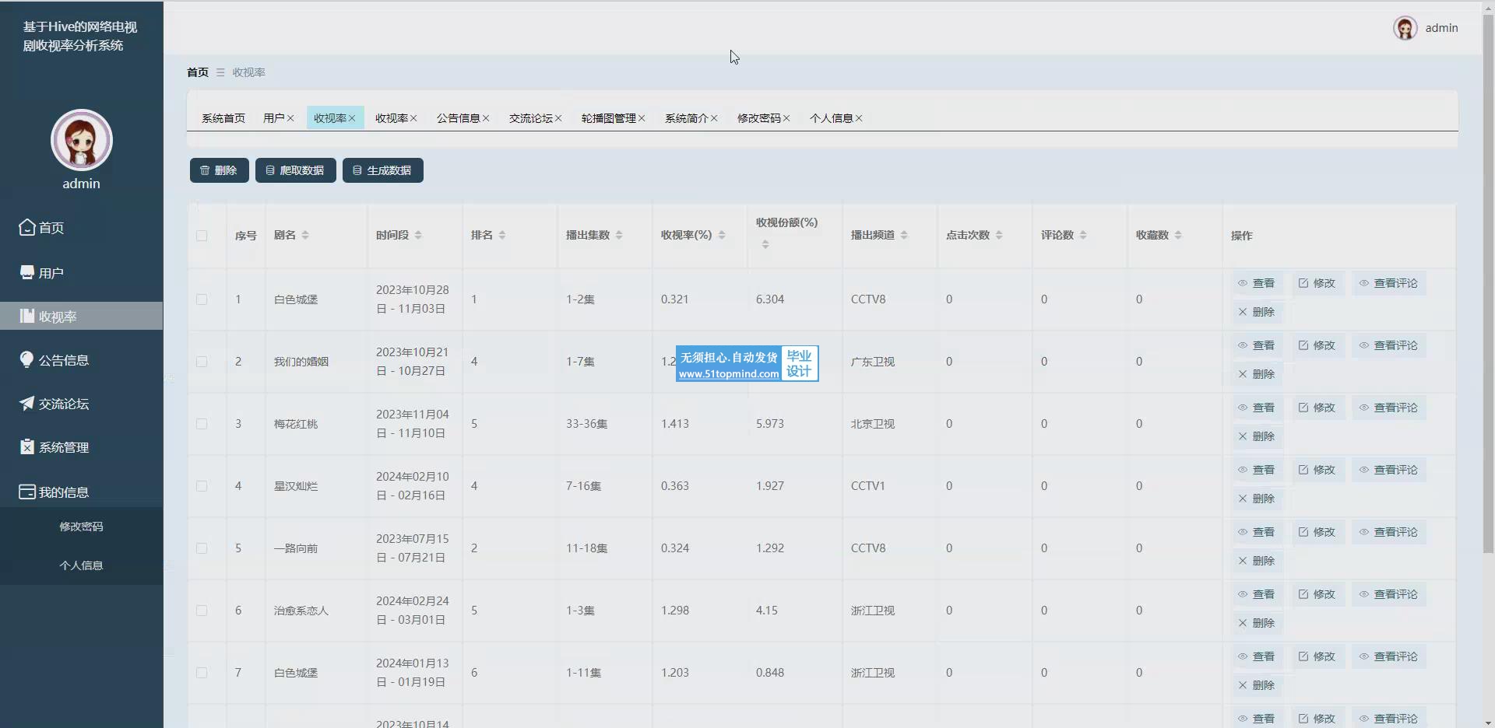
Task: Click the 生成数据 button
Action: (x=382, y=170)
